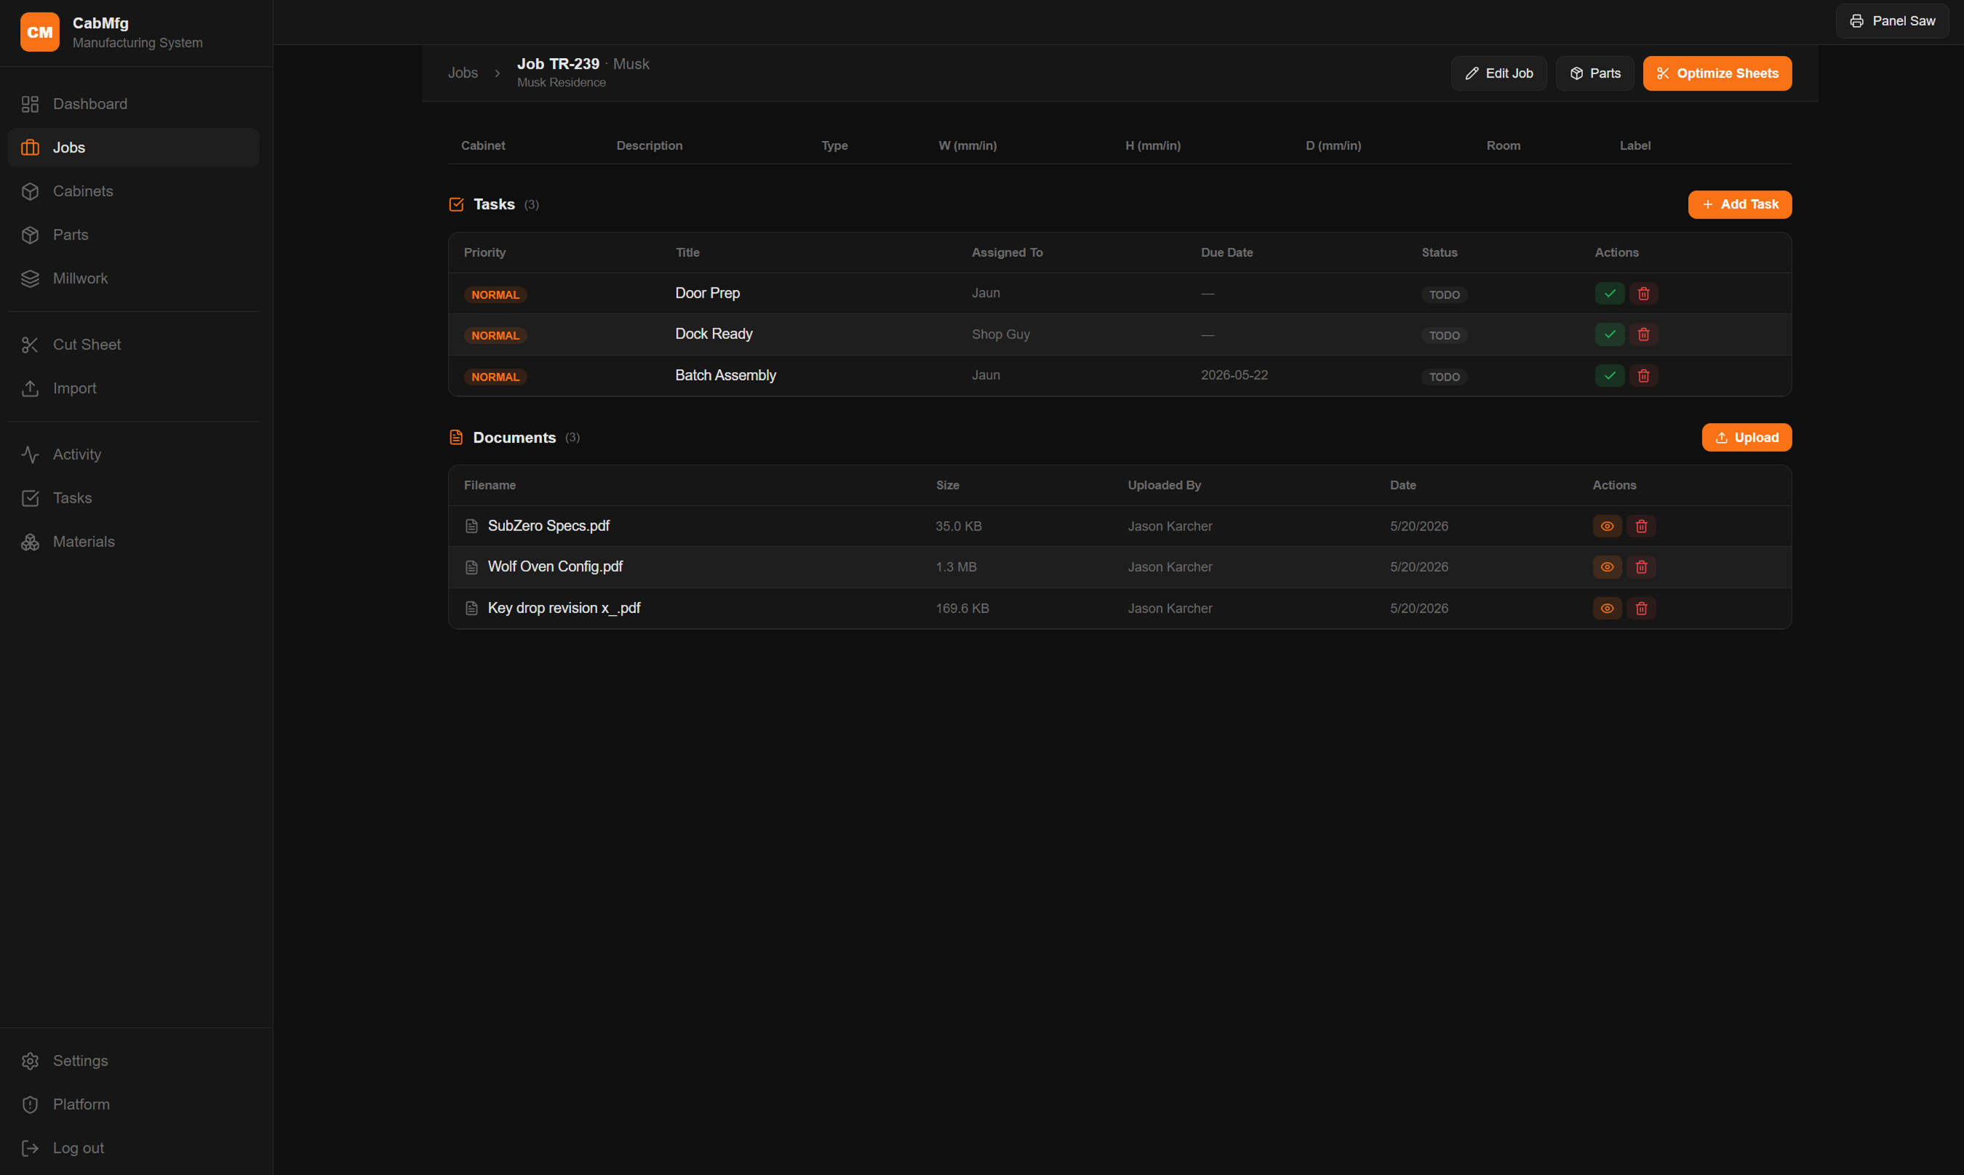Click the W (mm/in) column header
Screen dimensions: 1964x1175
[x=967, y=145]
